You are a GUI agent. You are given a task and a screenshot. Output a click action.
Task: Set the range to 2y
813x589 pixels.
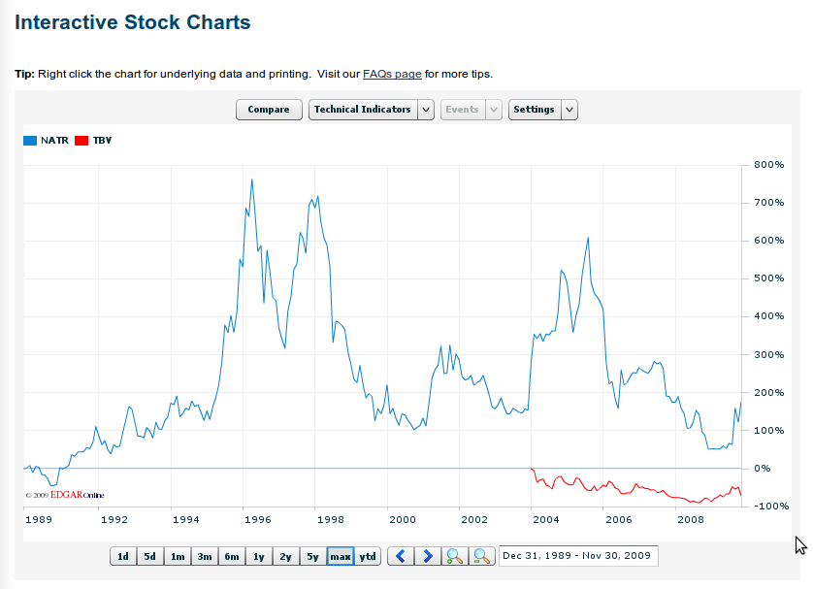point(285,556)
